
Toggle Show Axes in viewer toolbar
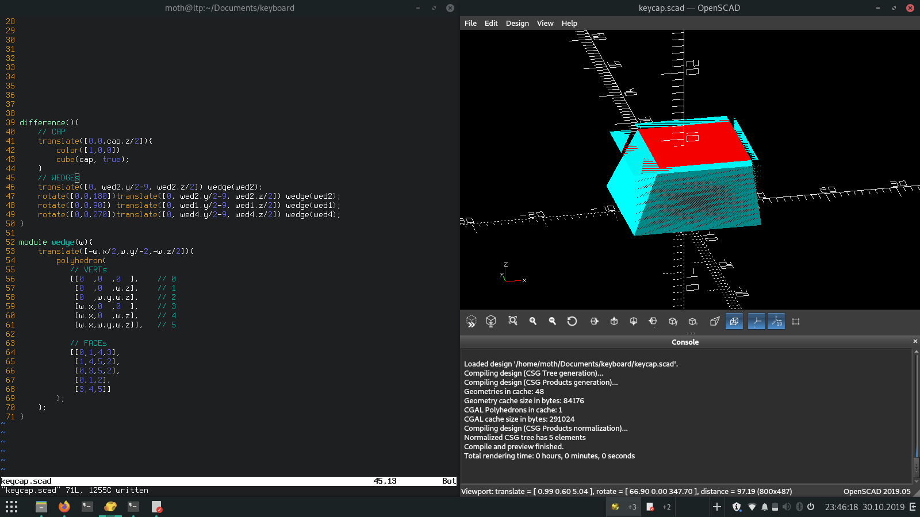[757, 322]
